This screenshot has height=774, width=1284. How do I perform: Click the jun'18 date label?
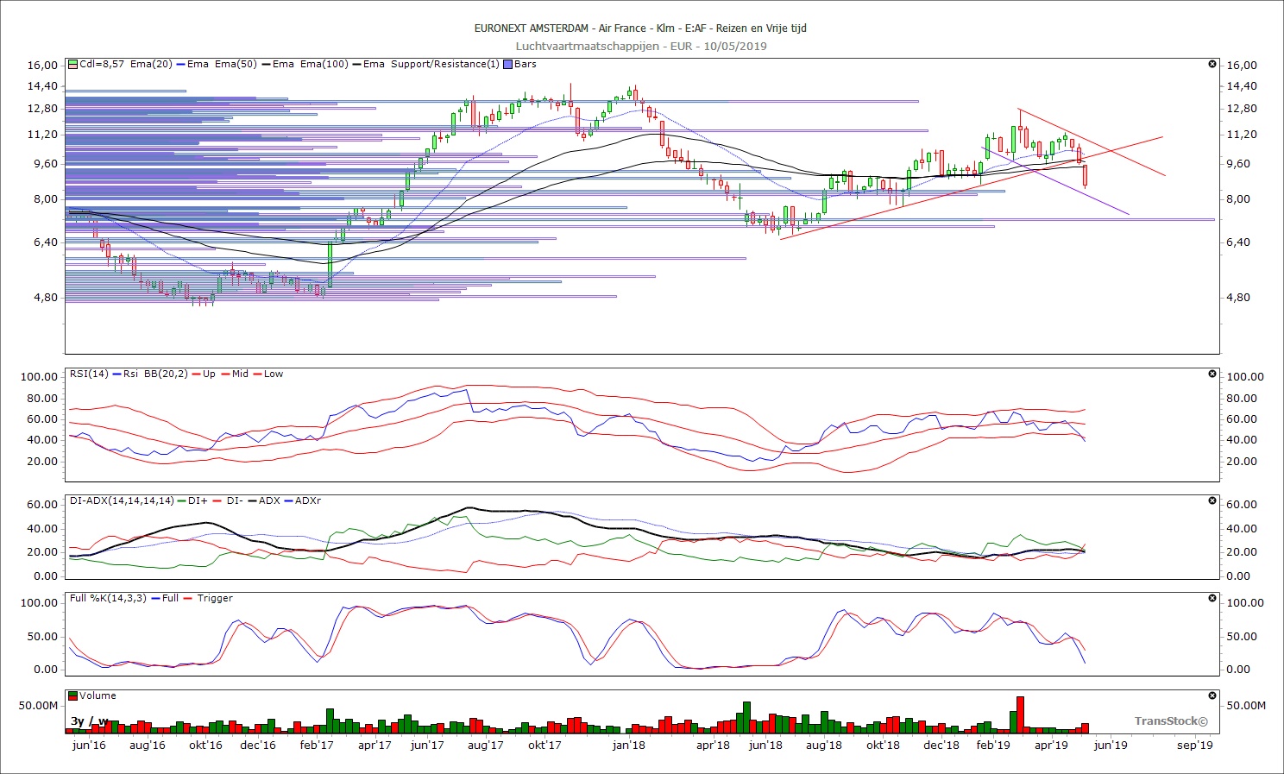pos(765,745)
